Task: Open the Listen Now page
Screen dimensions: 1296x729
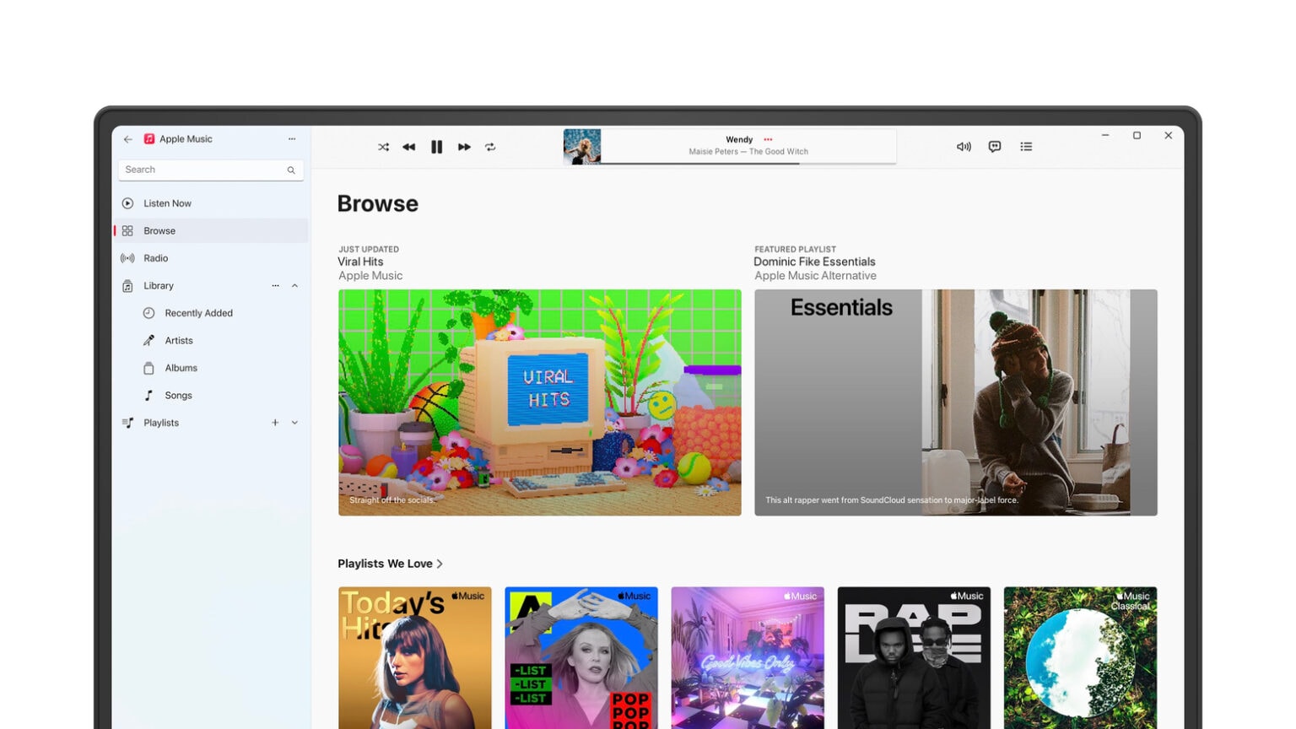Action: coord(167,203)
